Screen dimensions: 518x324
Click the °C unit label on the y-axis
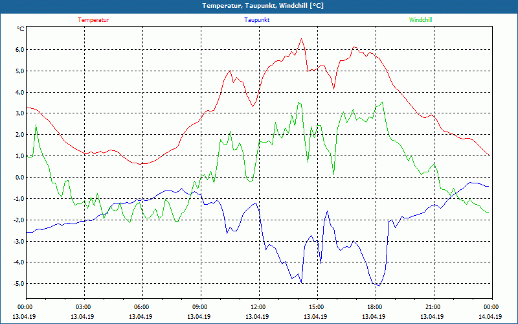coord(21,29)
